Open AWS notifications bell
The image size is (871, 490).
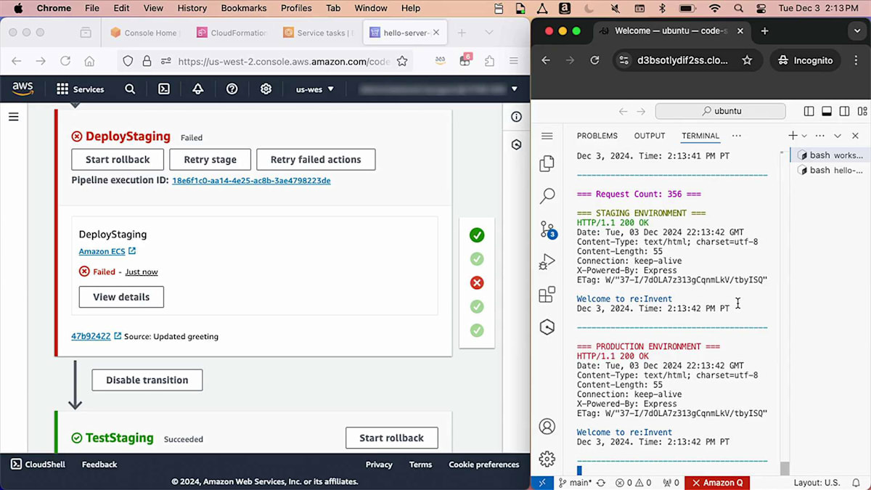point(198,89)
